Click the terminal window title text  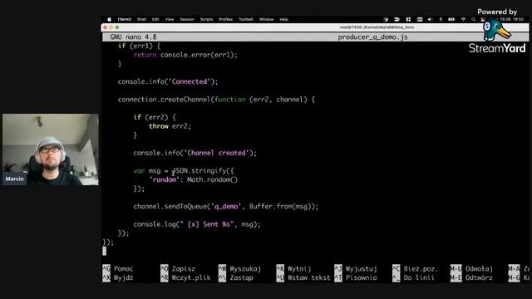(377, 27)
